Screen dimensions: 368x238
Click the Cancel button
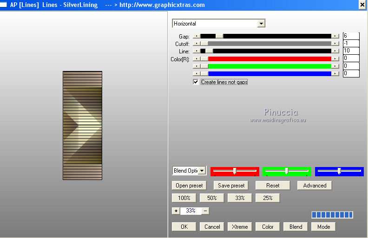pyautogui.click(x=212, y=227)
